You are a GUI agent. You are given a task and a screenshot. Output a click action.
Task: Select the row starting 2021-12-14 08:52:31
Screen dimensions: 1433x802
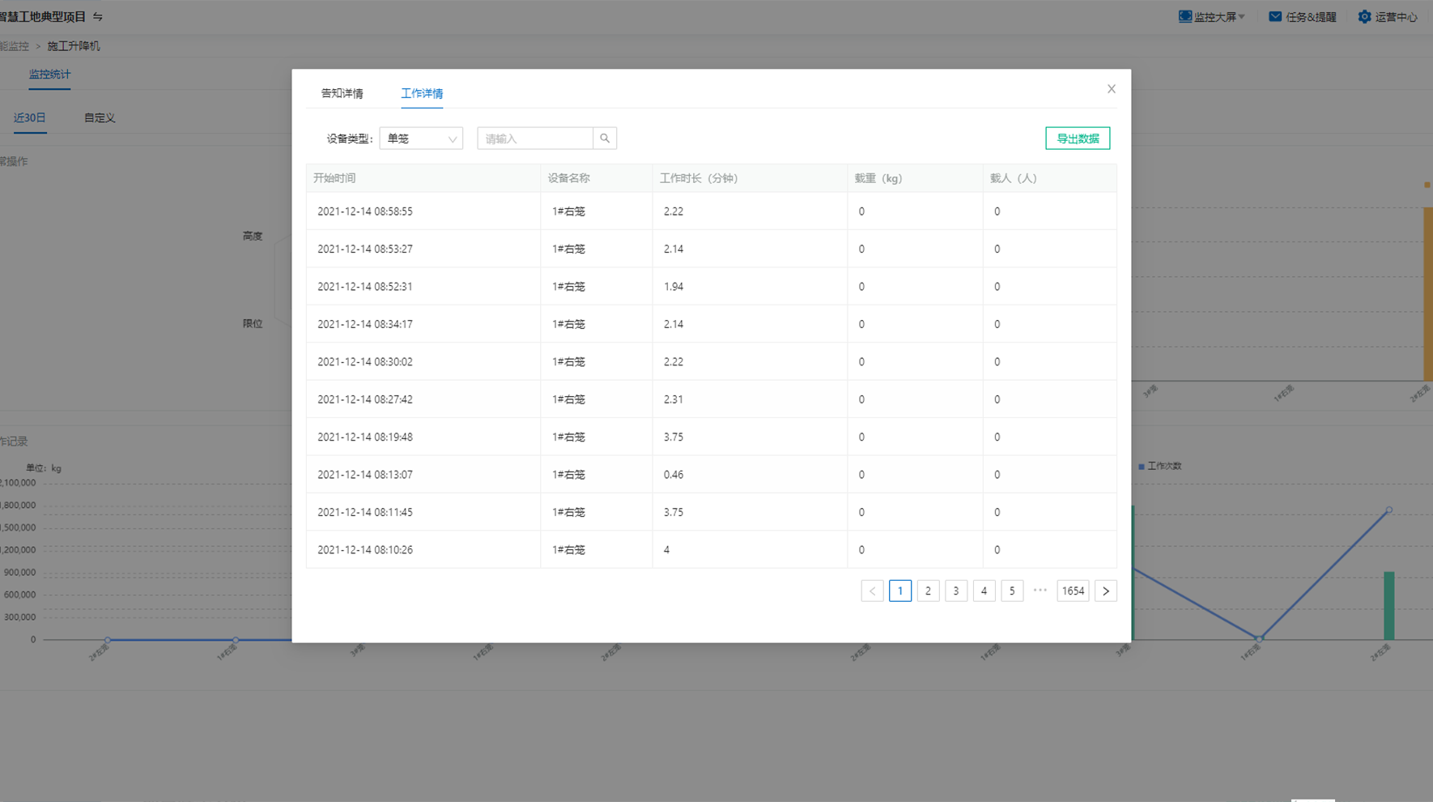[x=712, y=287]
